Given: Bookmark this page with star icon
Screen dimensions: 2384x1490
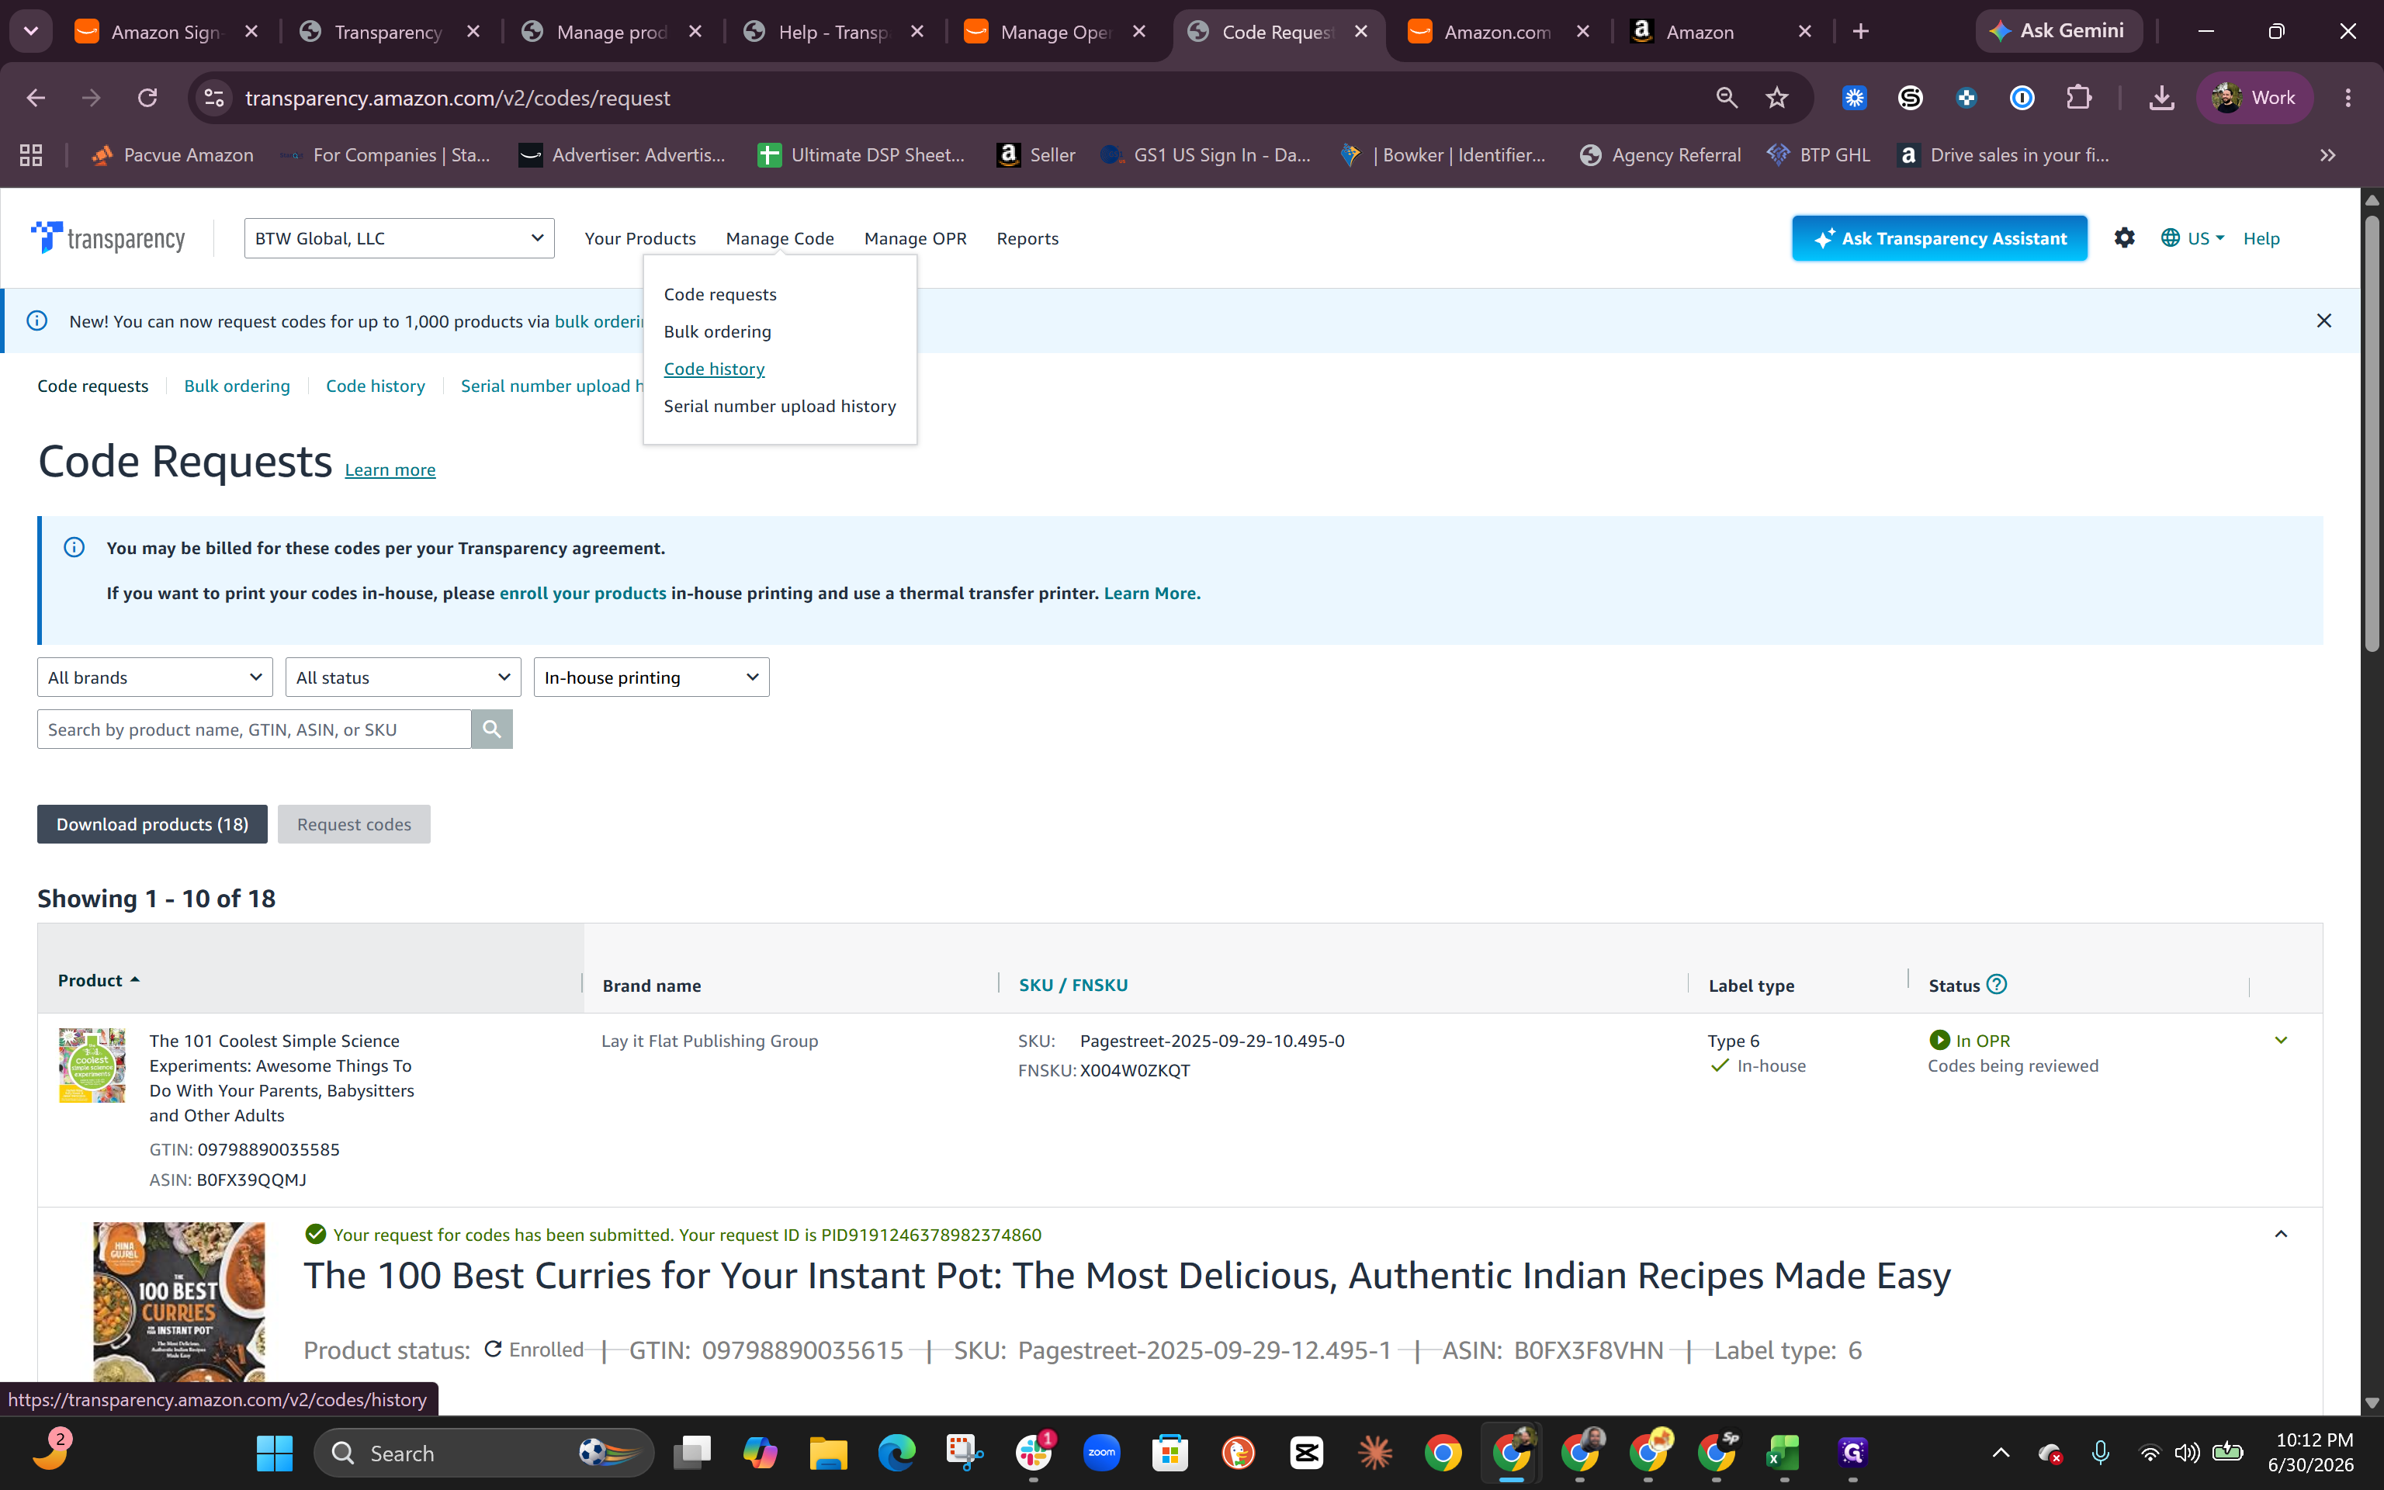Looking at the screenshot, I should (x=1776, y=98).
